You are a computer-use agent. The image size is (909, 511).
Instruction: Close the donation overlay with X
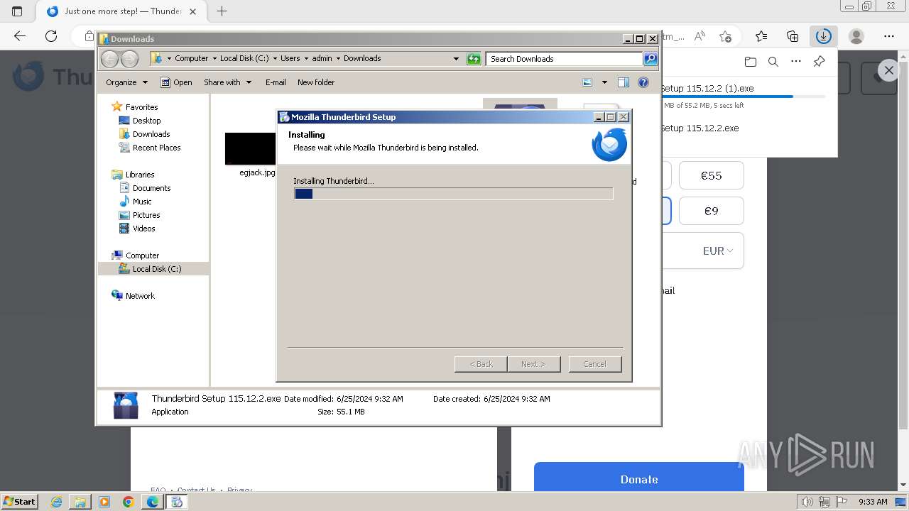pyautogui.click(x=888, y=70)
